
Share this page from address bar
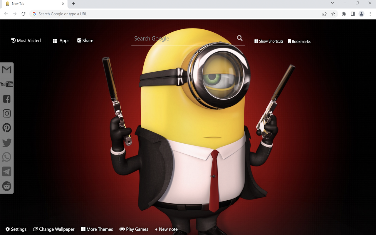[x=324, y=14]
